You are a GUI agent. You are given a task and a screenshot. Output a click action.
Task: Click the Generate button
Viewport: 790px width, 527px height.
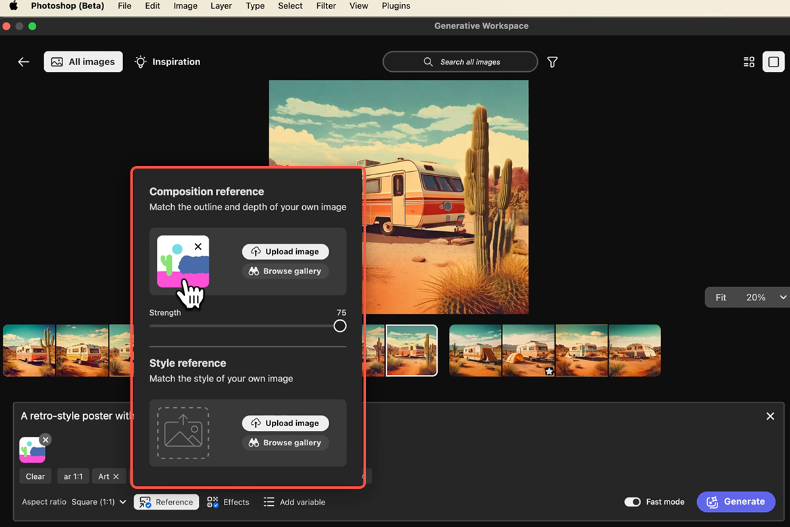tap(736, 501)
